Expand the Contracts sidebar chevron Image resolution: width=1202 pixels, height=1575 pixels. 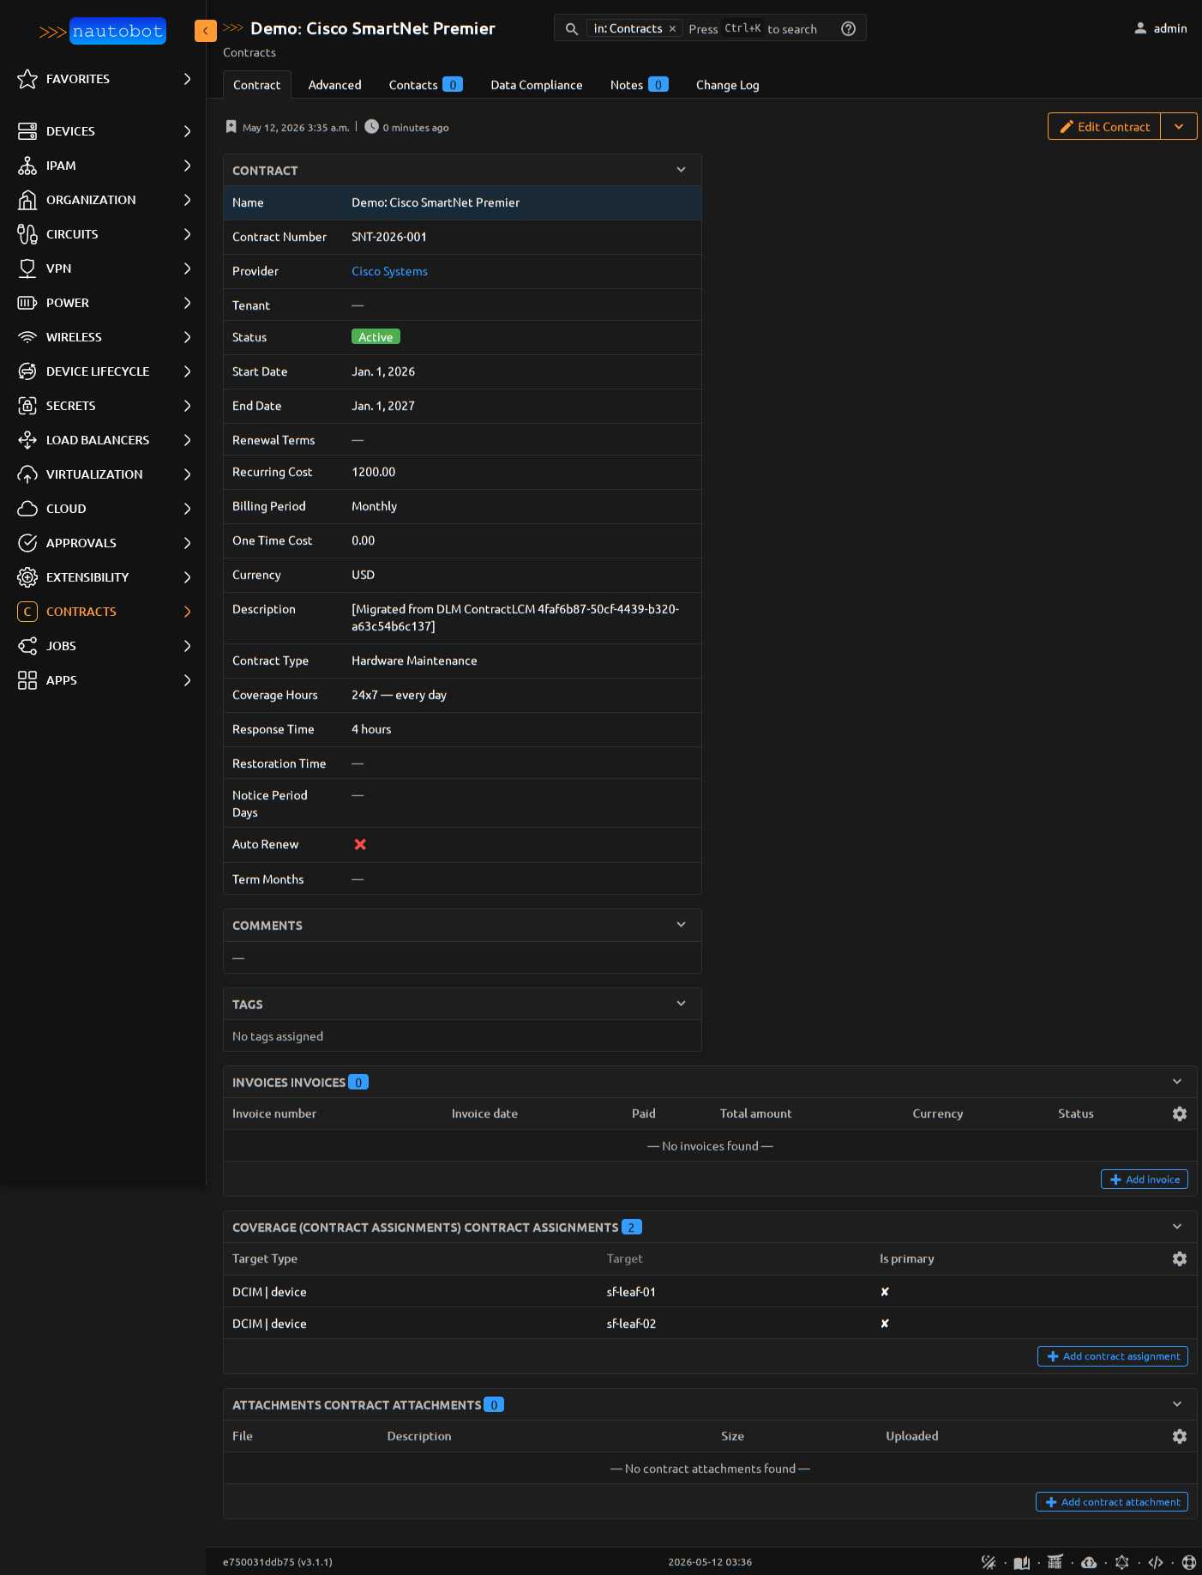pyautogui.click(x=188, y=612)
